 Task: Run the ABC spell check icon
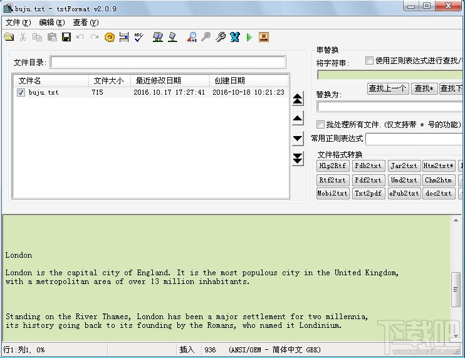[x=138, y=37]
